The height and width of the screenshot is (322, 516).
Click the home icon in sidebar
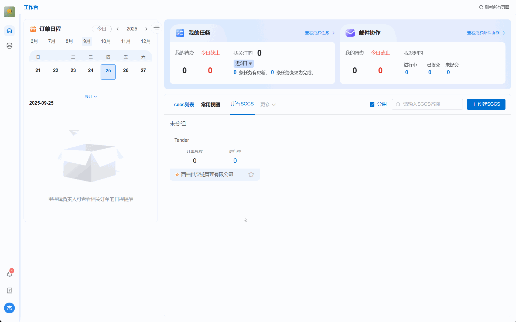pos(9,31)
